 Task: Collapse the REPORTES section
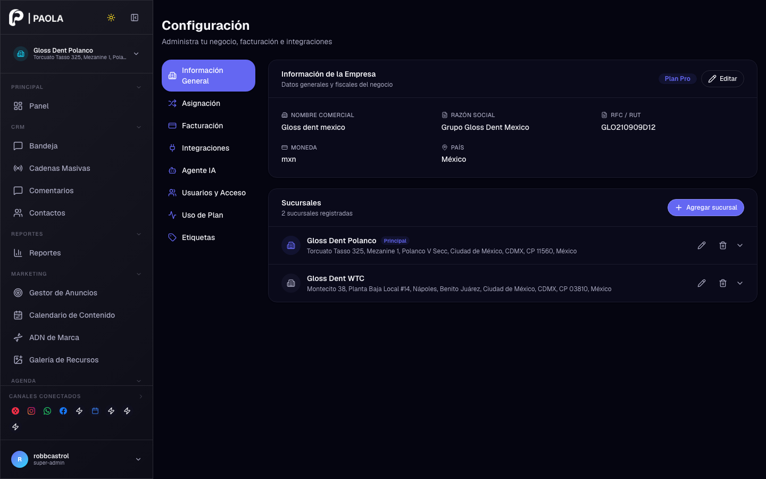pos(139,234)
